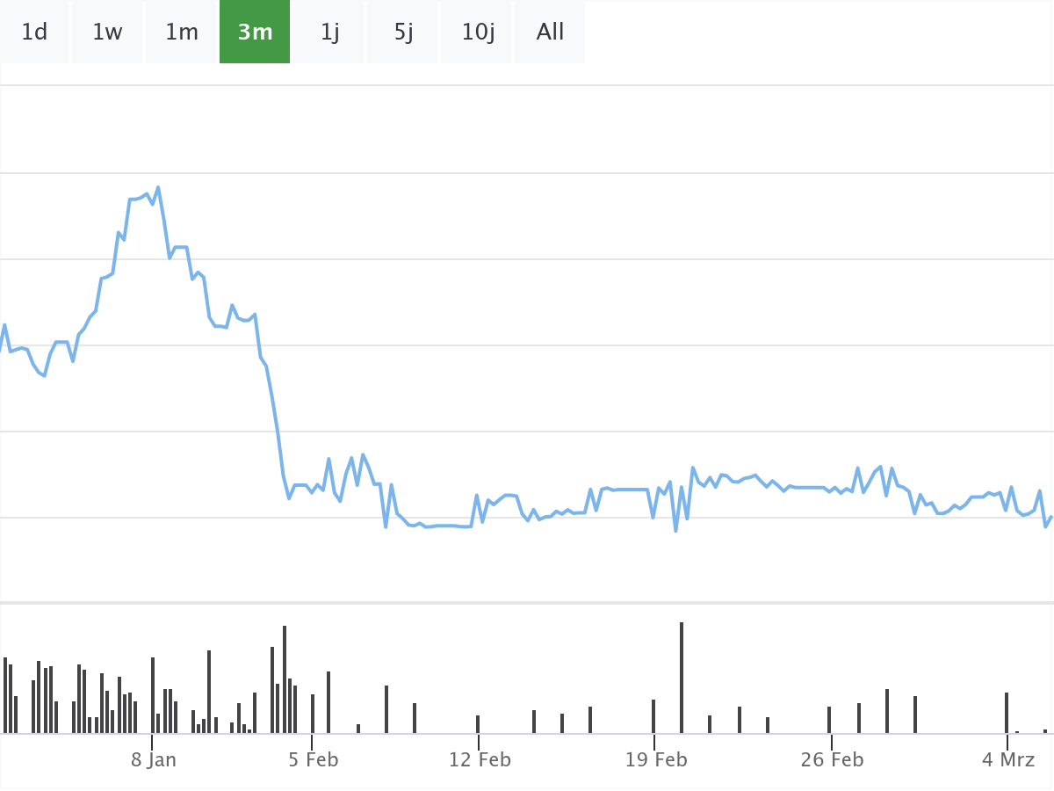1054x791 pixels.
Task: Click the 5 Feb date label
Action: [x=313, y=760]
